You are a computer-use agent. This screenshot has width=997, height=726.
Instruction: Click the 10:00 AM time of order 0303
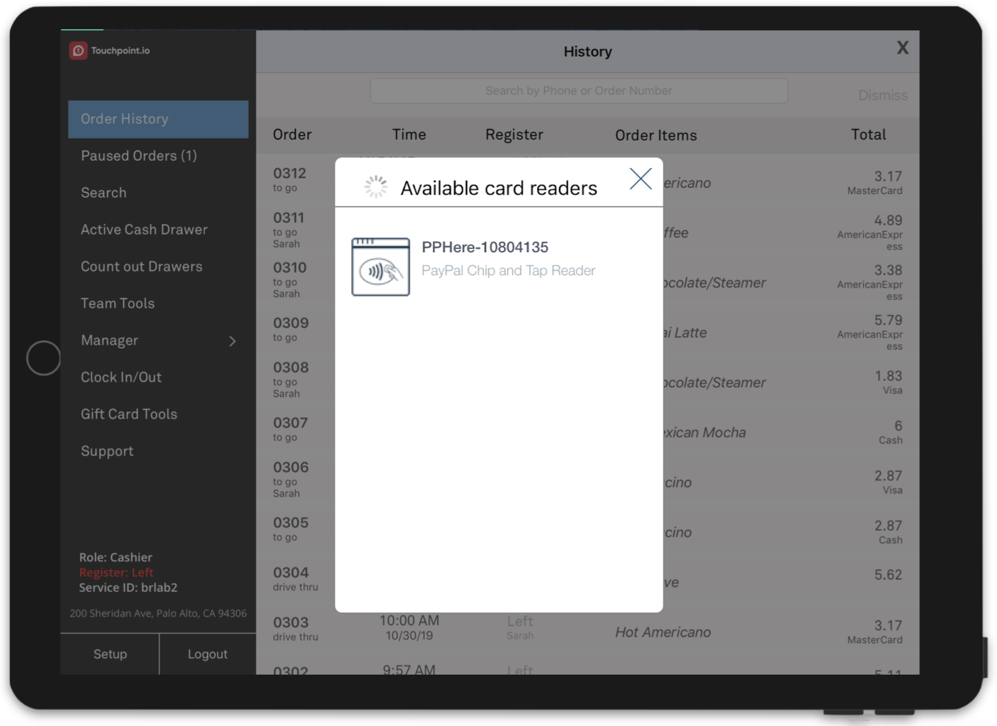(409, 621)
